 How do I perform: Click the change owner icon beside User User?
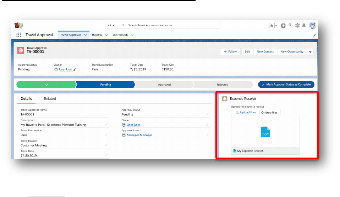pyautogui.click(x=75, y=70)
